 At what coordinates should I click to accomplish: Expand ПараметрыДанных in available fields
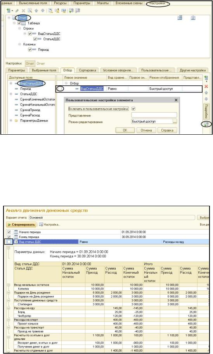(x=11, y=121)
